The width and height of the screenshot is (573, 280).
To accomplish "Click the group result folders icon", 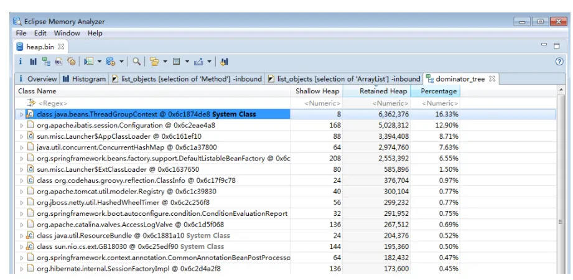I will point(154,62).
